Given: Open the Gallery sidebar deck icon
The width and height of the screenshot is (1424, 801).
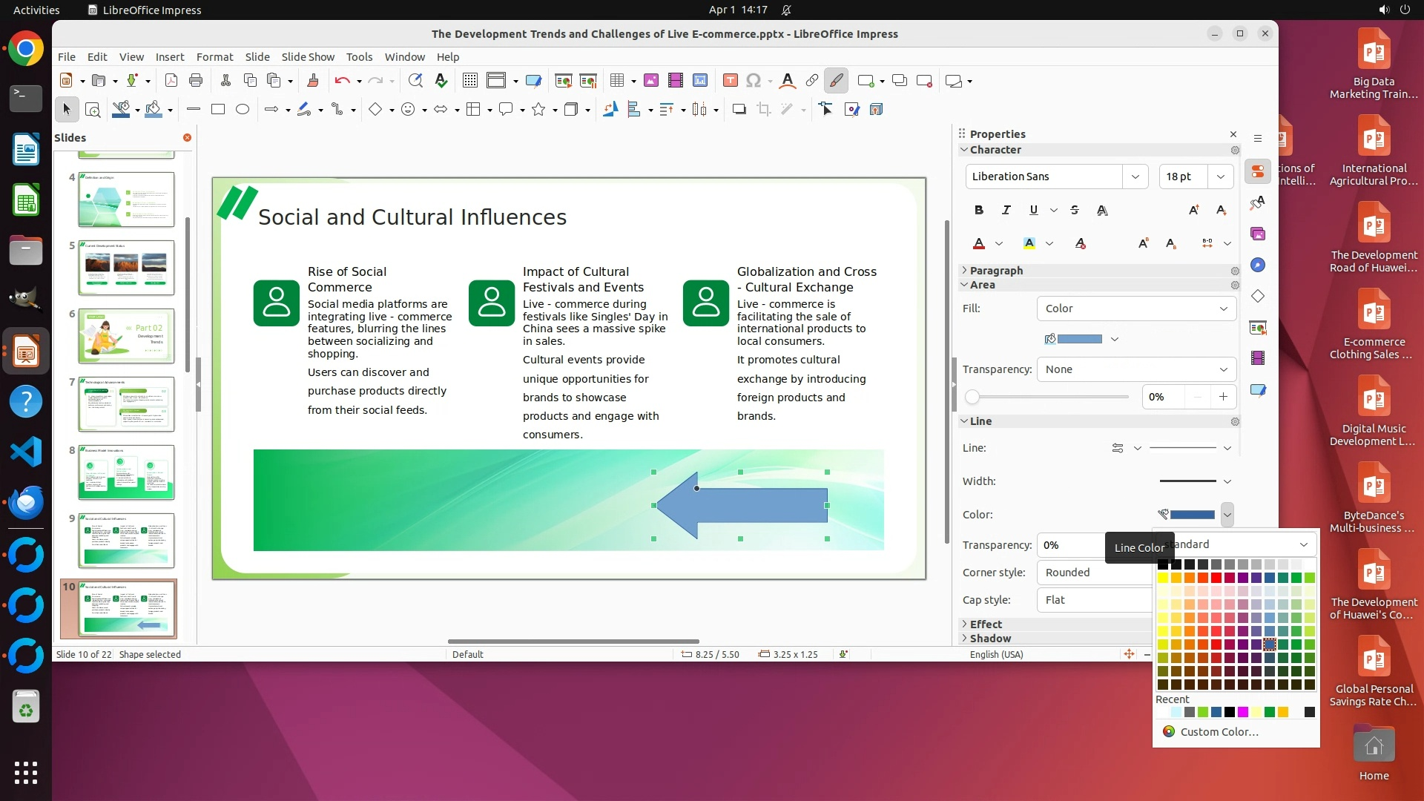Looking at the screenshot, I should (1258, 234).
